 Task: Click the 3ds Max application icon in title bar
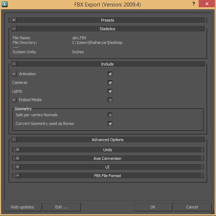click(x=5, y=4)
